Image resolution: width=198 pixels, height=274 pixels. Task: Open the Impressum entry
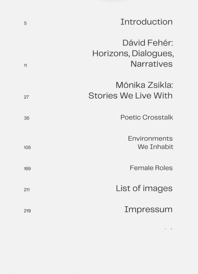coord(148,210)
